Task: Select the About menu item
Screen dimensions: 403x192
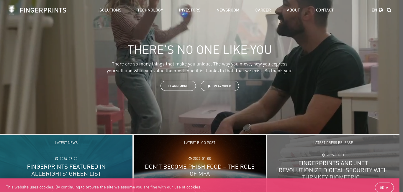Action: [x=293, y=10]
